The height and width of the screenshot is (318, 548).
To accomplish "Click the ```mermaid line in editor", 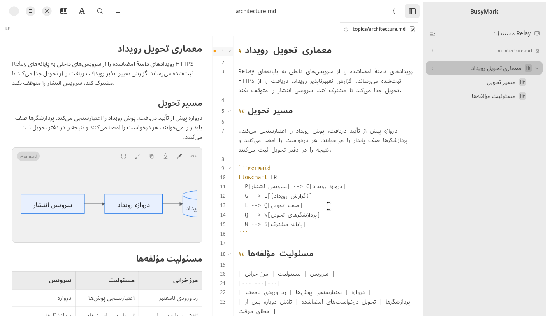I will [255, 168].
